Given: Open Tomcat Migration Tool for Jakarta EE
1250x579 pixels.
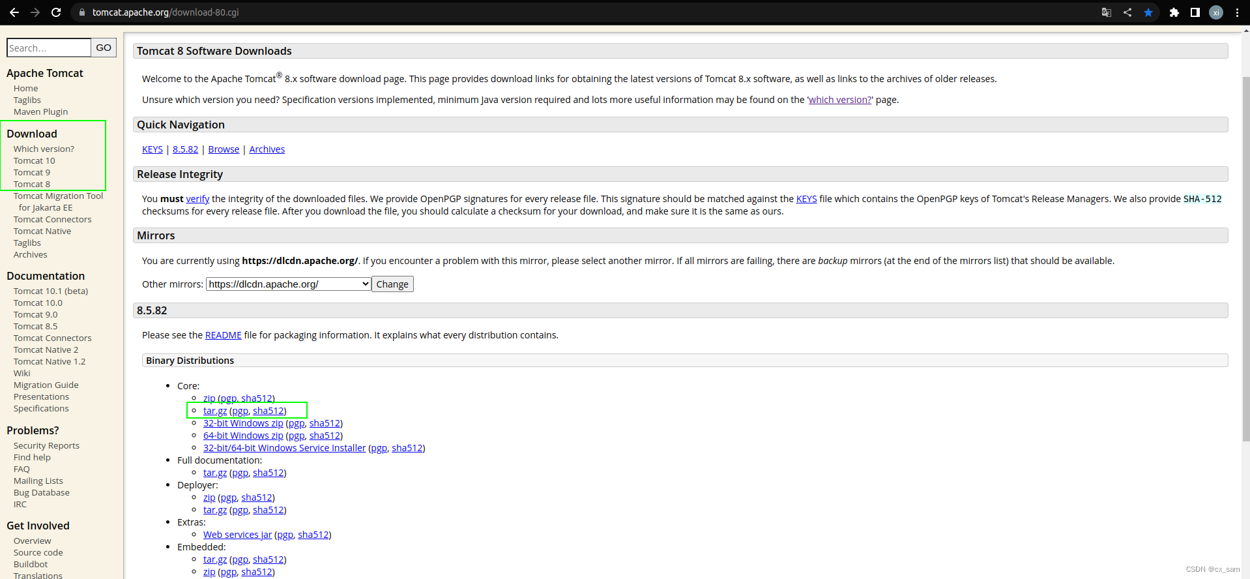Looking at the screenshot, I should tap(58, 201).
